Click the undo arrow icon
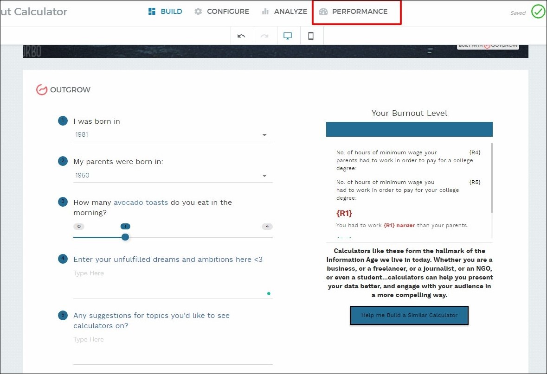 241,36
